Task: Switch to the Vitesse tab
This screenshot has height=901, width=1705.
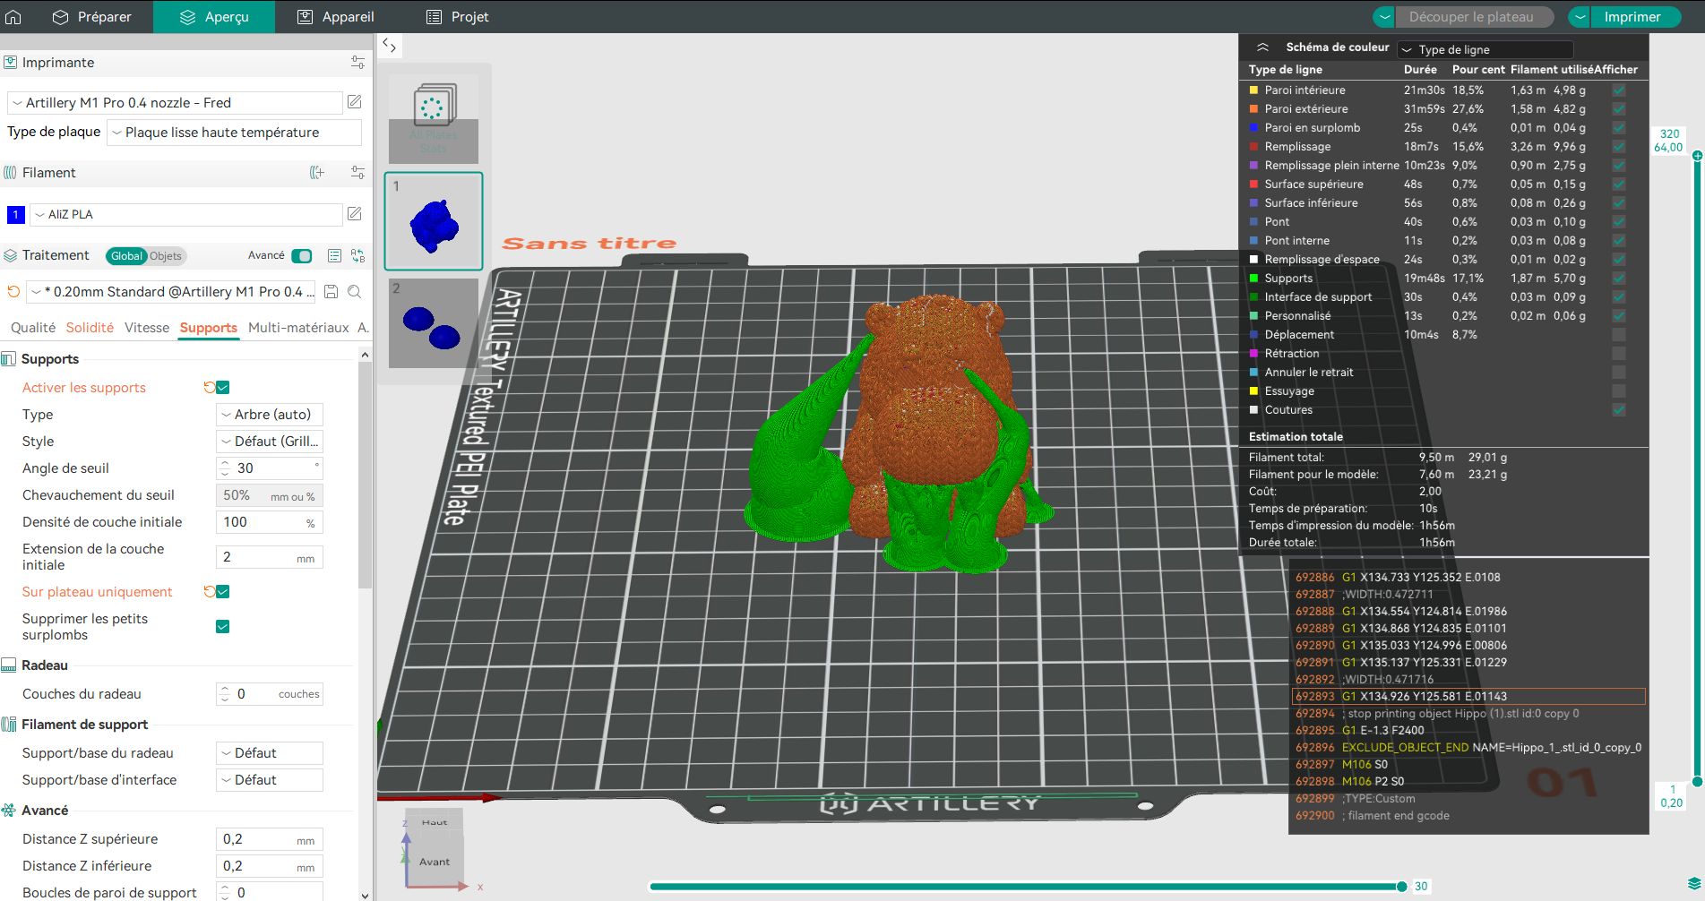Action: (147, 328)
